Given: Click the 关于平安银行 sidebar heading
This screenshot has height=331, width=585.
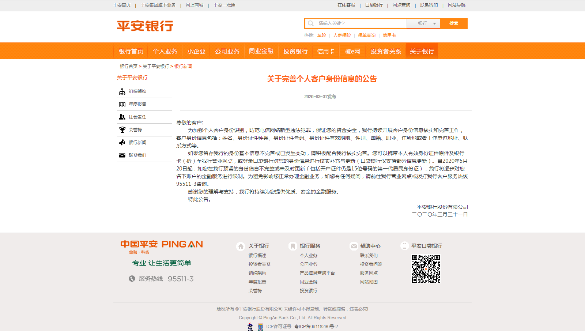Looking at the screenshot, I should click(x=132, y=78).
